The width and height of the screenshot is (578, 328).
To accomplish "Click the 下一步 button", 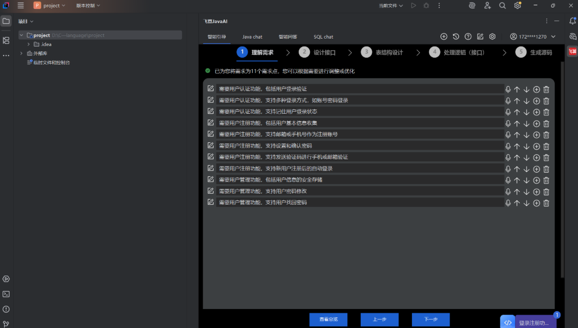I will coord(430,320).
